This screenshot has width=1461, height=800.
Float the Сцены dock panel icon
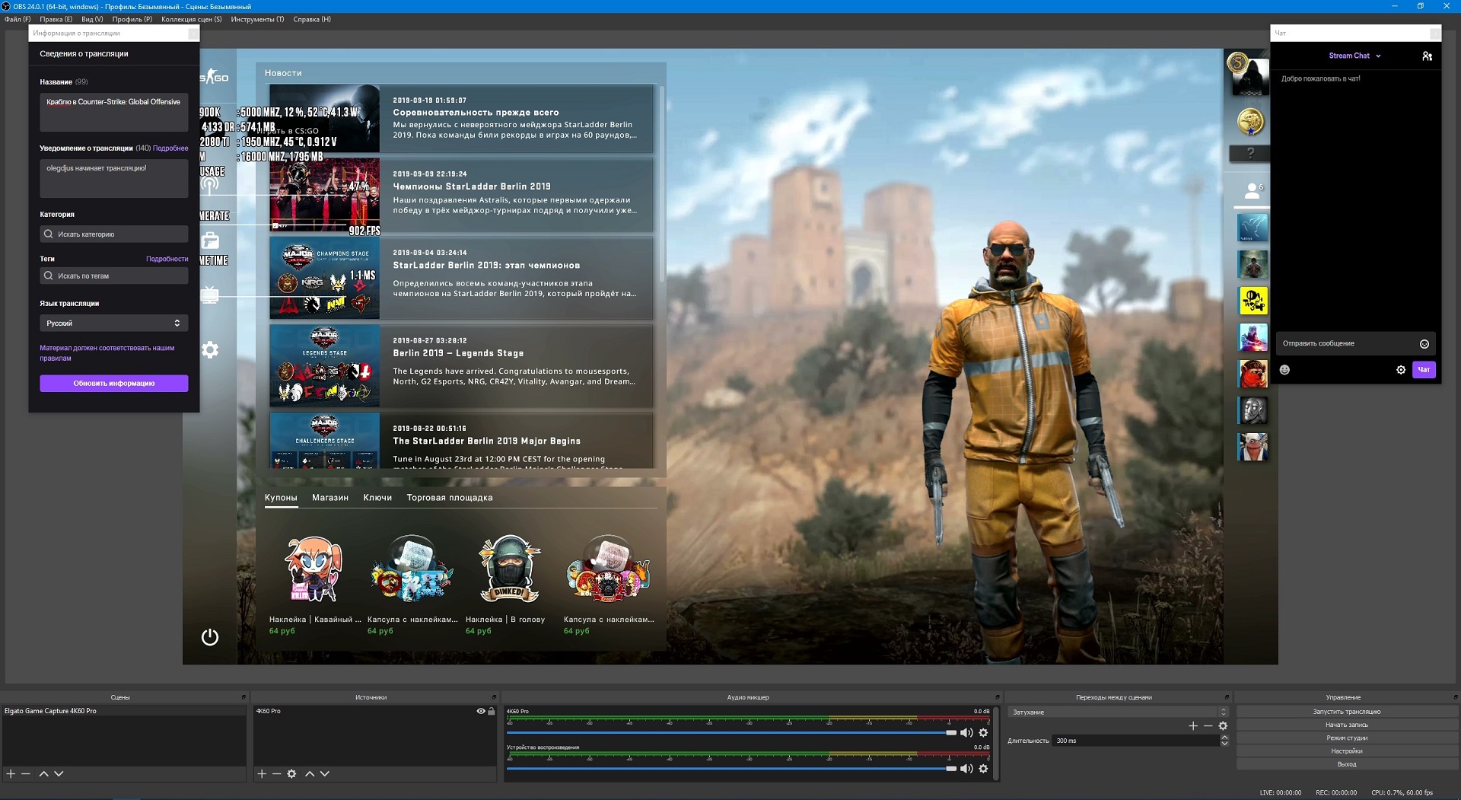coord(243,697)
